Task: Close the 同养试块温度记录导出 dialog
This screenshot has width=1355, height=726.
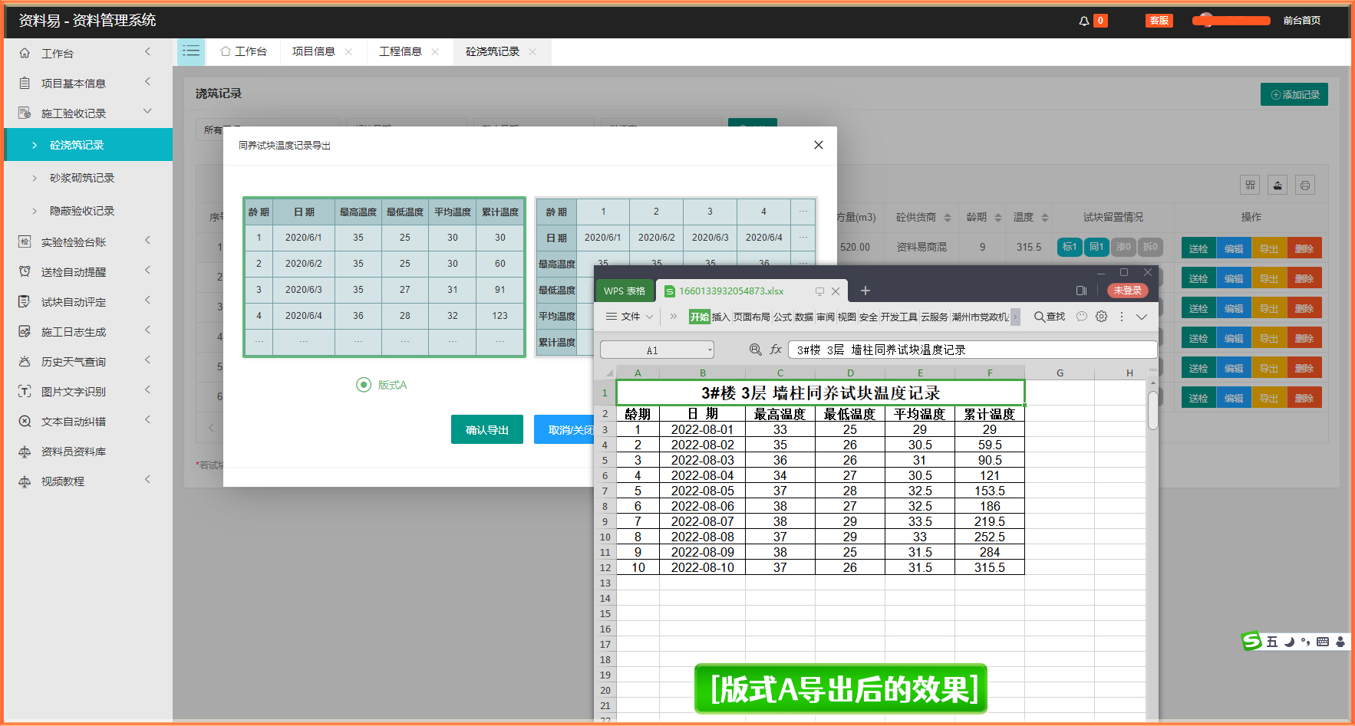Action: tap(819, 145)
